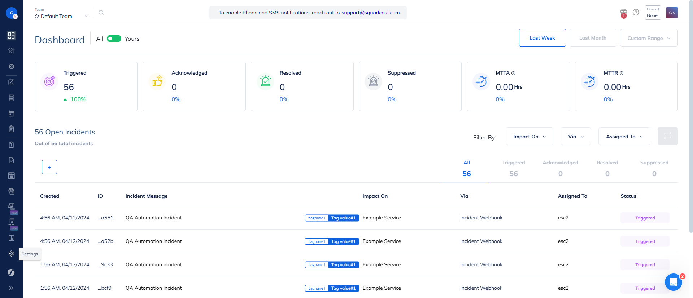Open Settings gear icon in sidebar
Screen dimensions: 693x298
point(11,254)
